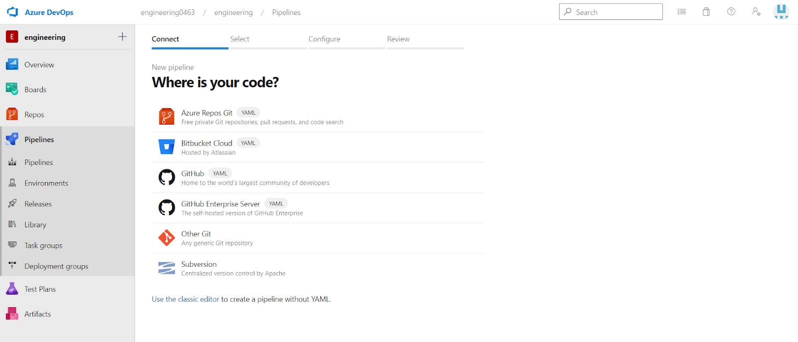Open the Boards sidebar icon

[x=12, y=89]
